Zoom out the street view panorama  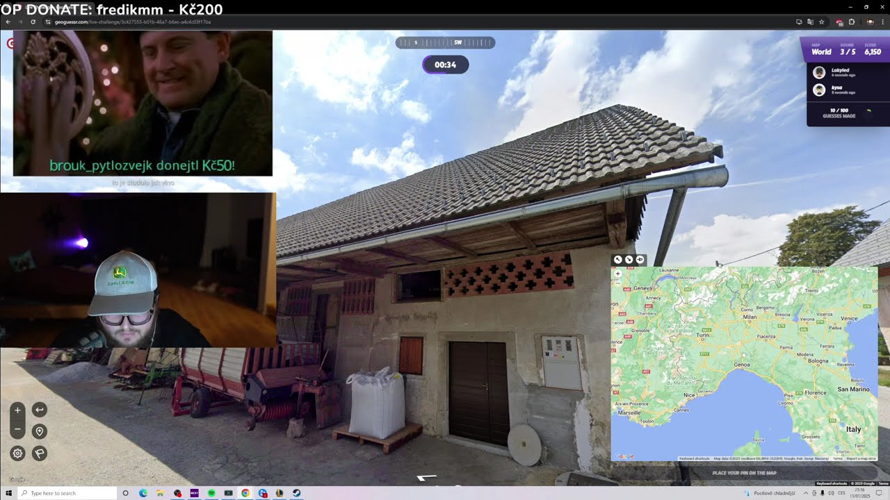coord(17,430)
